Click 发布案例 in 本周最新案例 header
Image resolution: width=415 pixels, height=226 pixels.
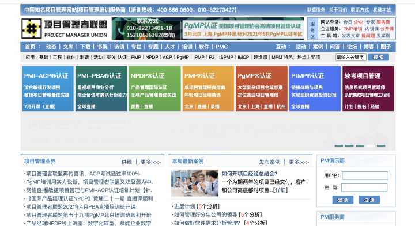click(x=269, y=162)
